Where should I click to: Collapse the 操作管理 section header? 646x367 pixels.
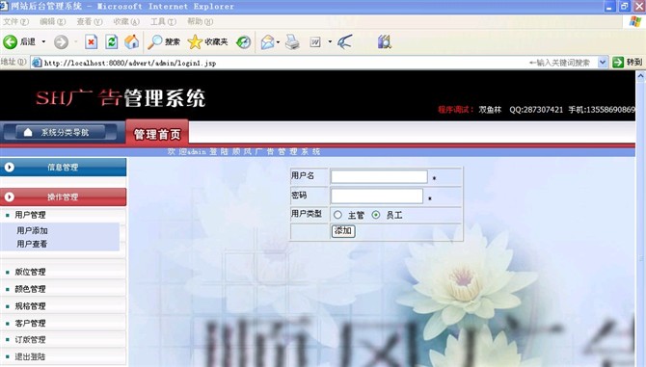[63, 197]
